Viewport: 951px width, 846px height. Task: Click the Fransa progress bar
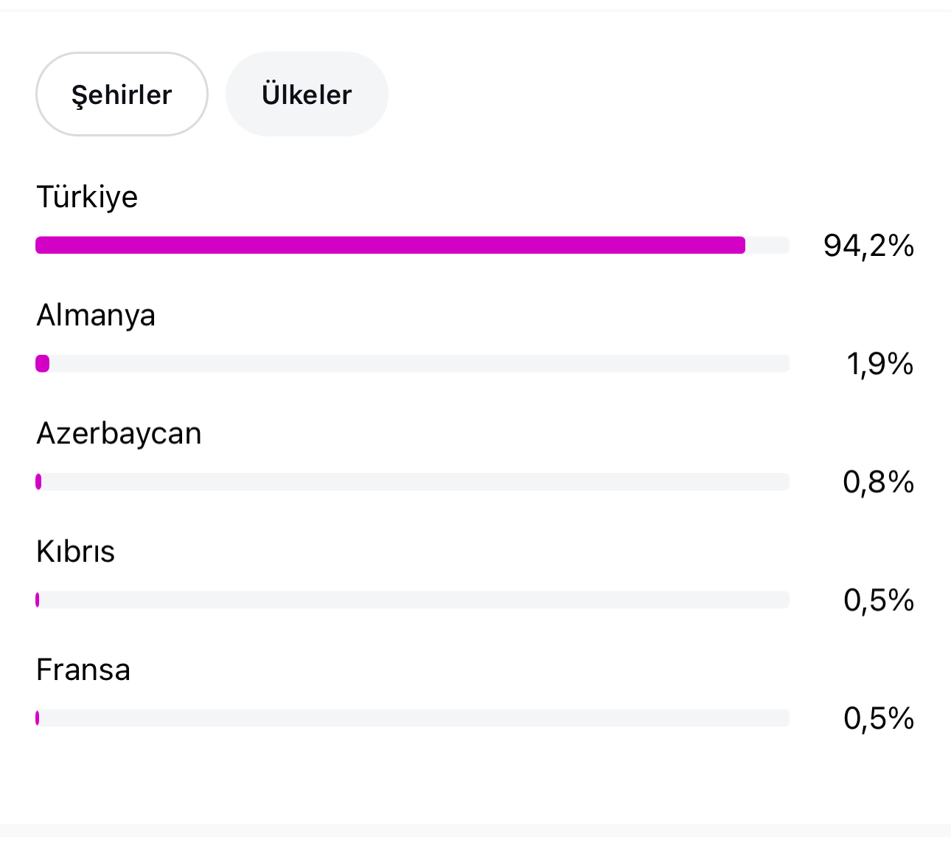pos(412,718)
